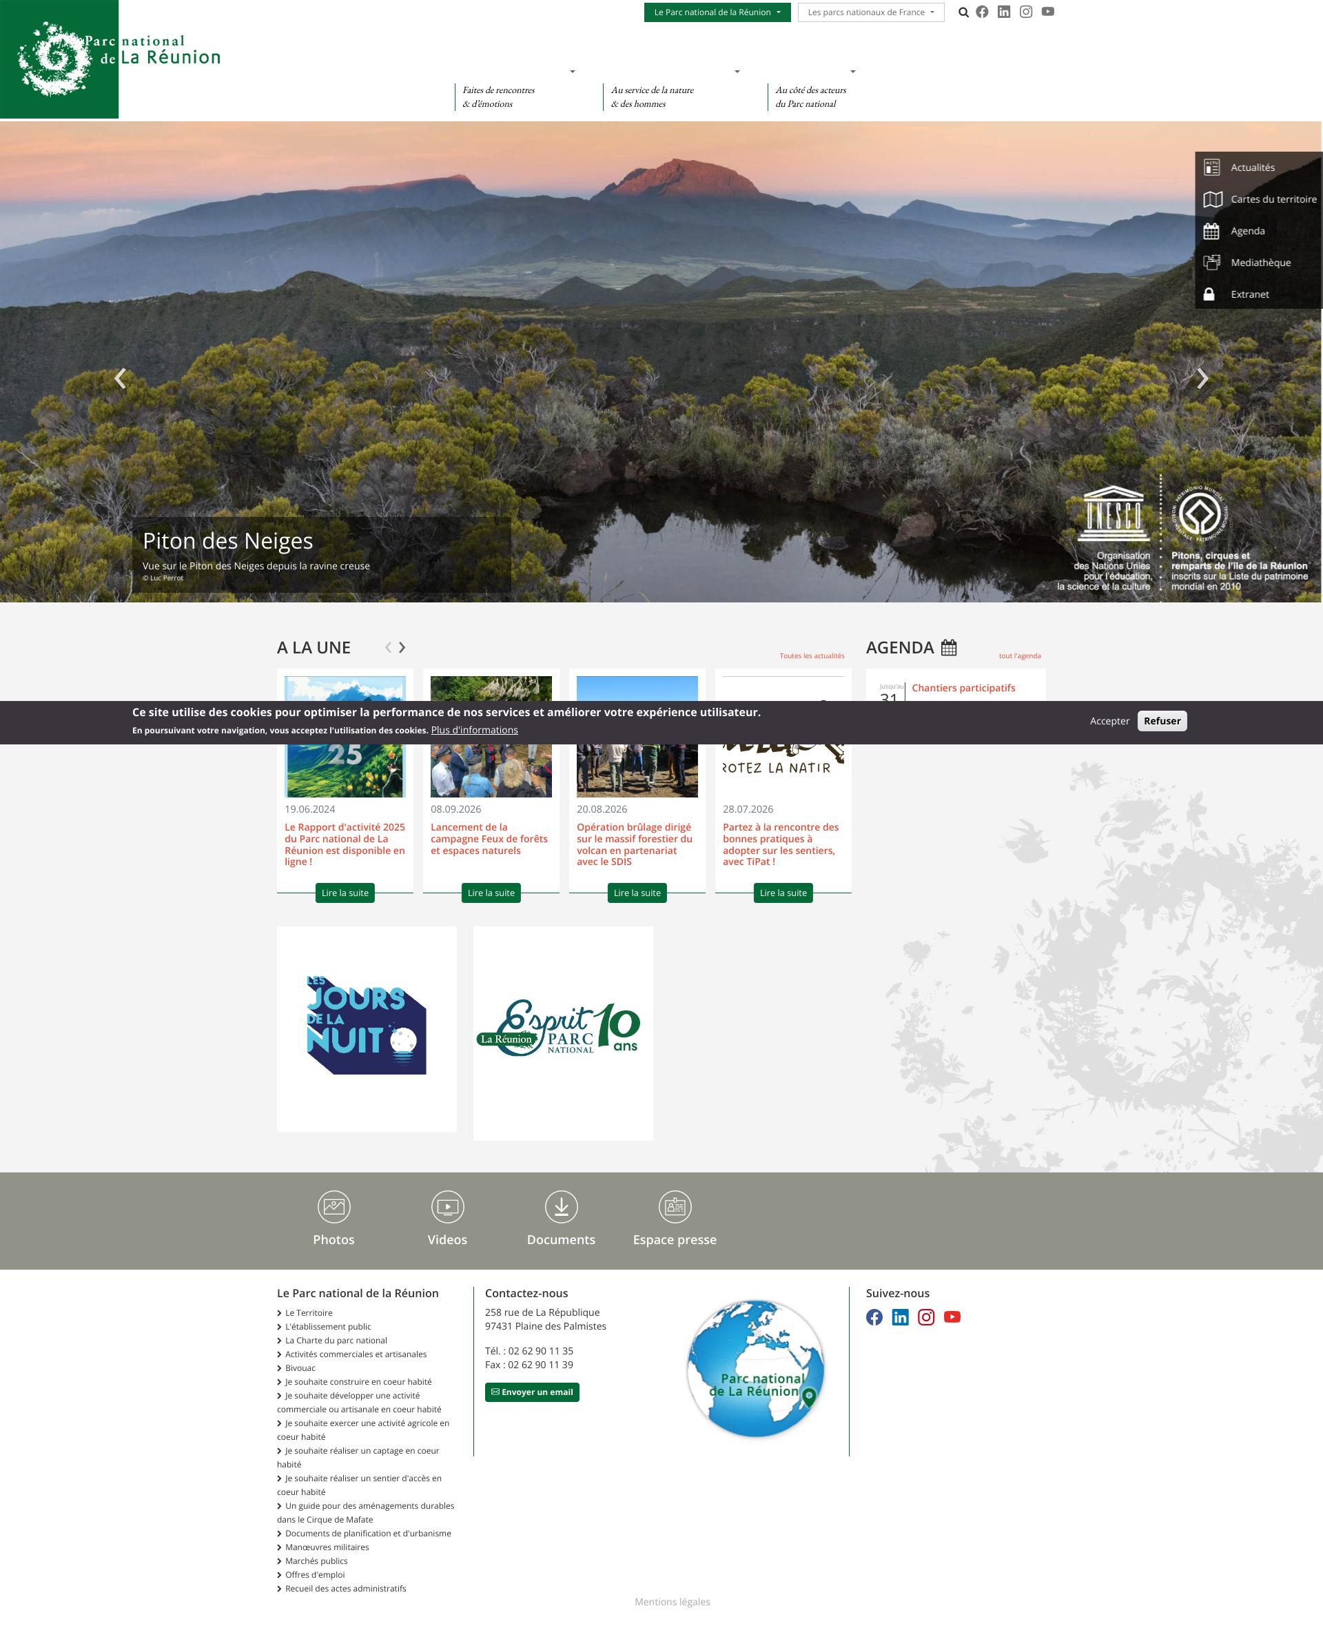This screenshot has height=1637, width=1323.
Task: Click the Actualités newspaper icon in side panel
Action: click(1212, 167)
